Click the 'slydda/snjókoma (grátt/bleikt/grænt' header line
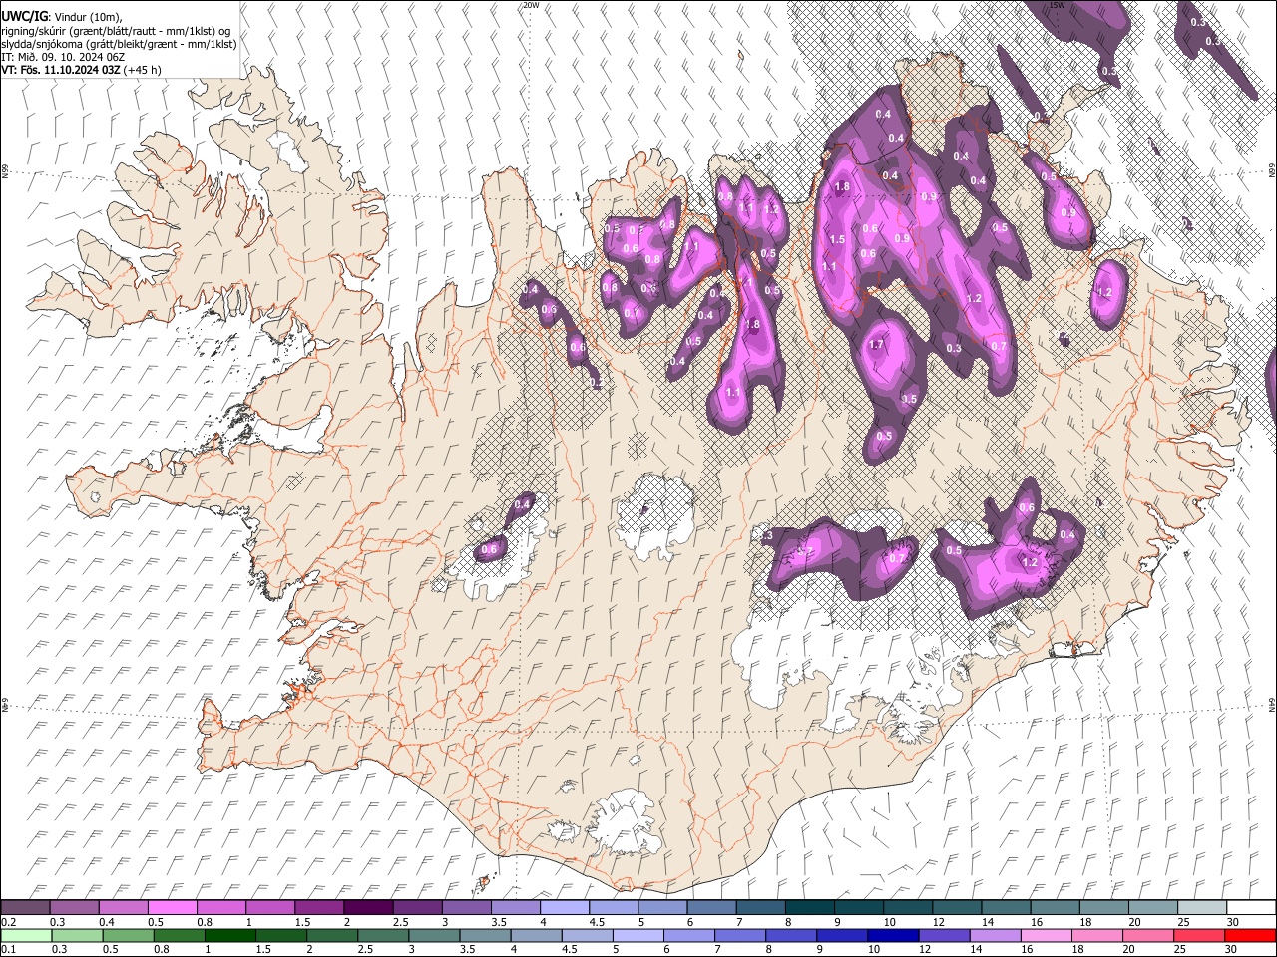Image resolution: width=1277 pixels, height=957 pixels. [119, 44]
